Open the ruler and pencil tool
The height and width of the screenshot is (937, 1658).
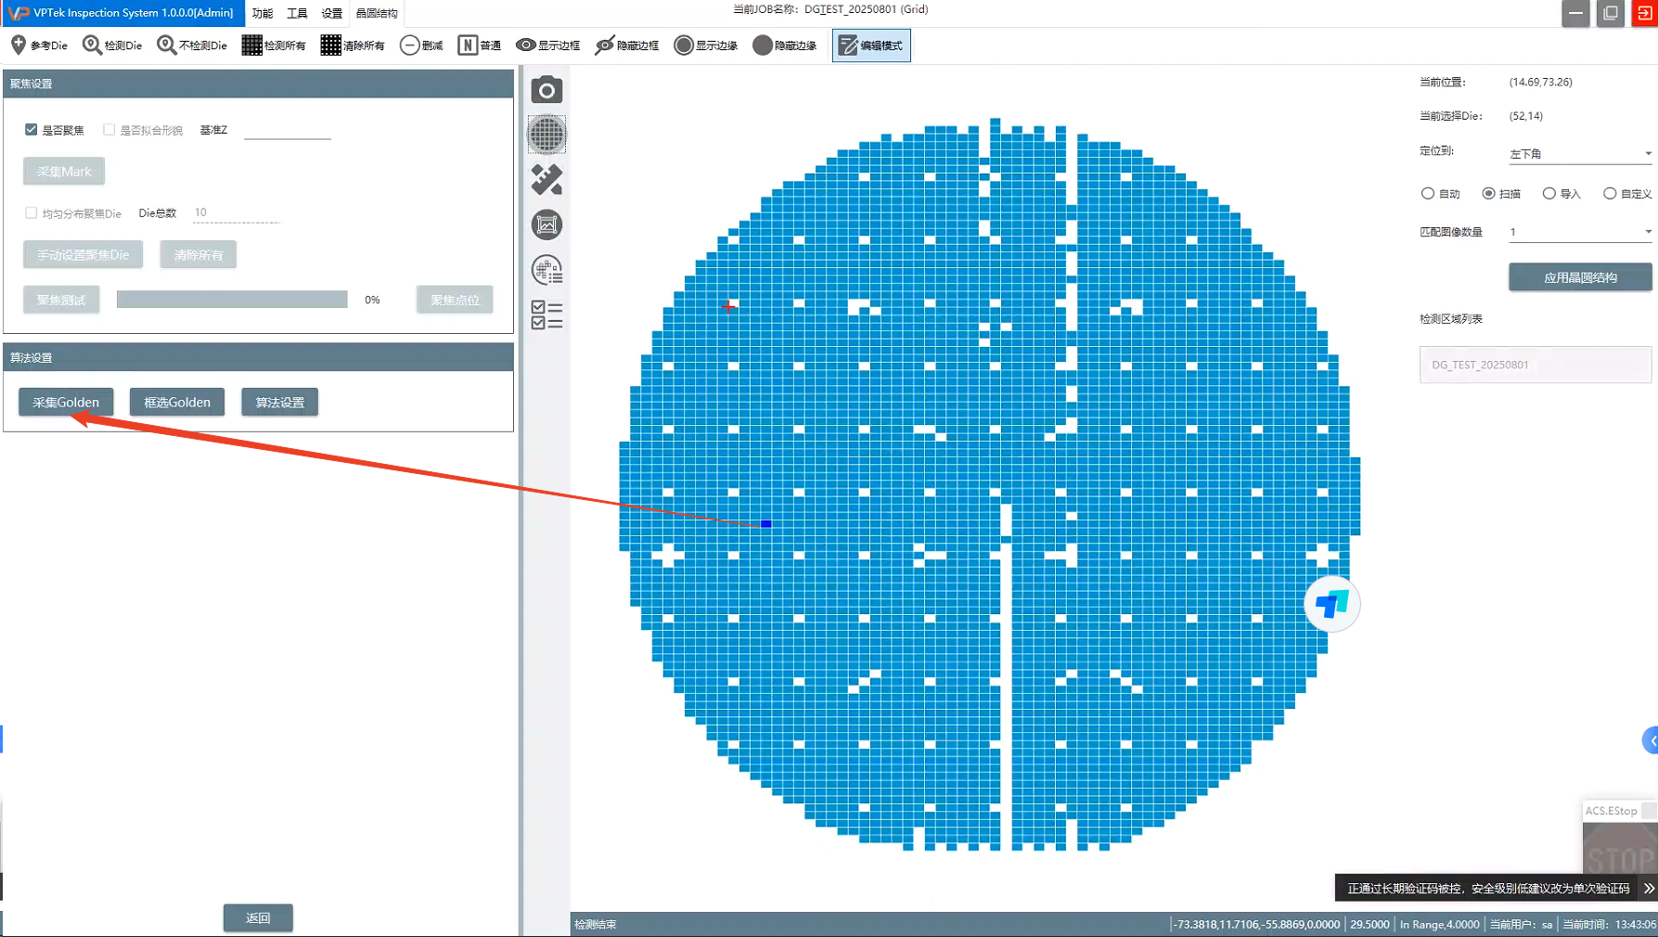(x=546, y=180)
